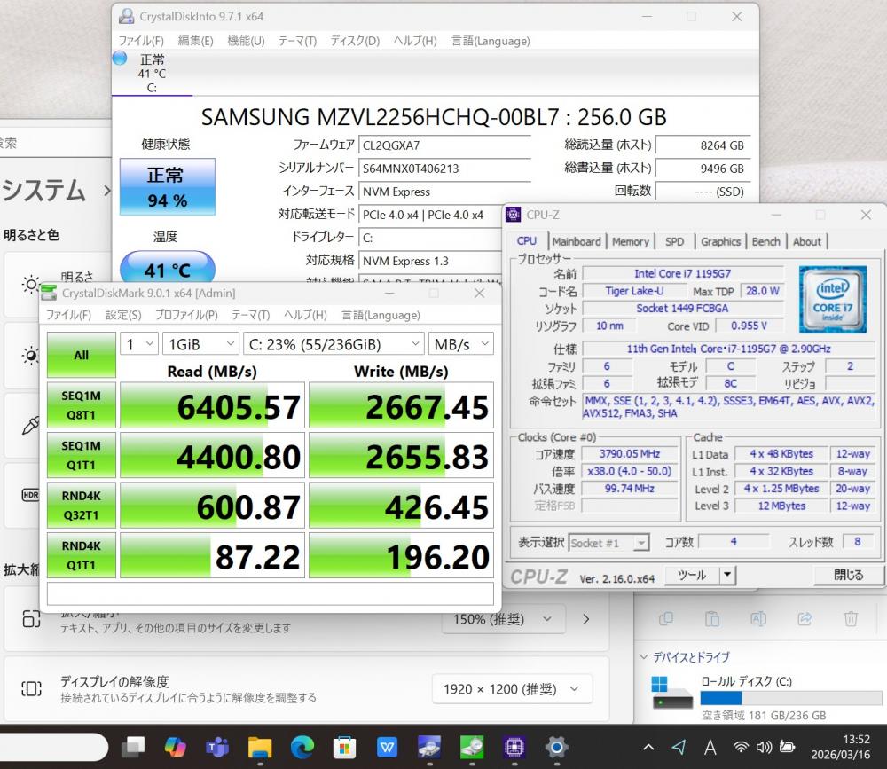Run the SEQ1M Q8T1 test
Image resolution: width=887 pixels, height=769 pixels.
pyautogui.click(x=81, y=404)
